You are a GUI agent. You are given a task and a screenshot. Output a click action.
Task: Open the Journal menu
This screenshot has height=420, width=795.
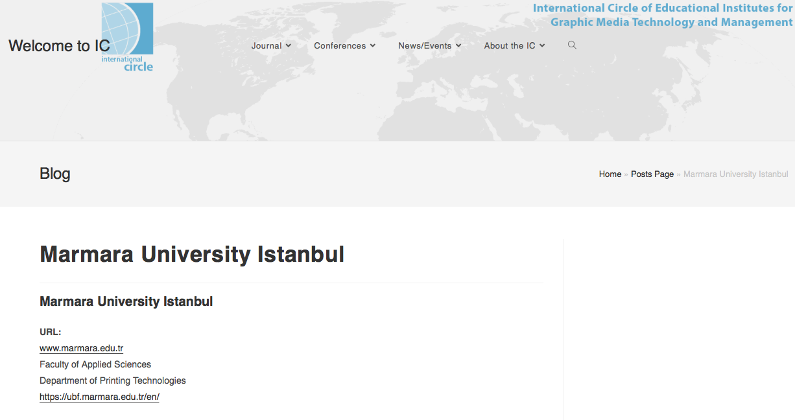(271, 46)
